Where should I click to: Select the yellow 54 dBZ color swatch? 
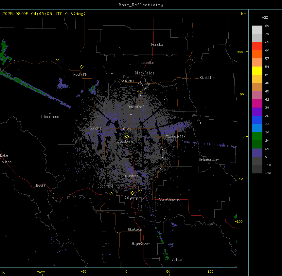click(257, 70)
